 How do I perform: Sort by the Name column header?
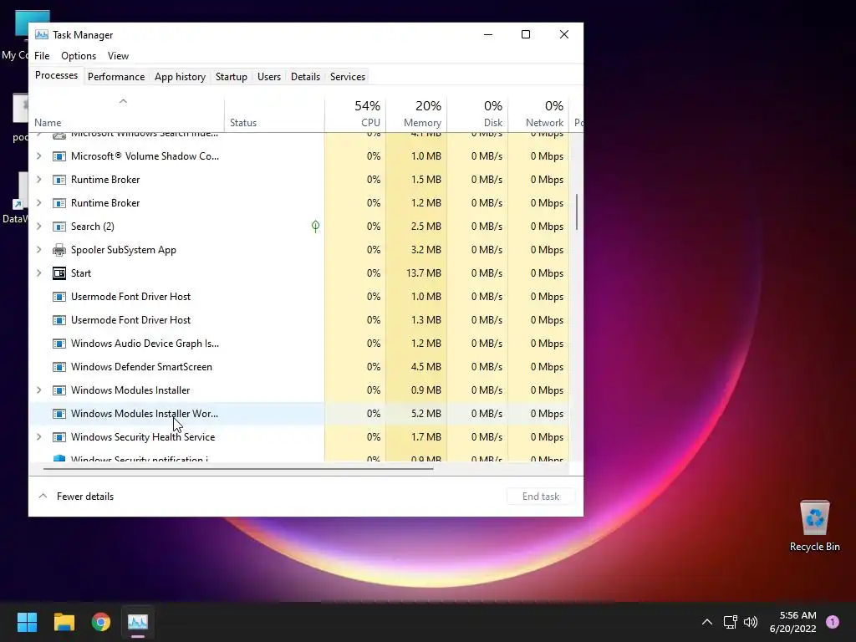[x=127, y=114]
